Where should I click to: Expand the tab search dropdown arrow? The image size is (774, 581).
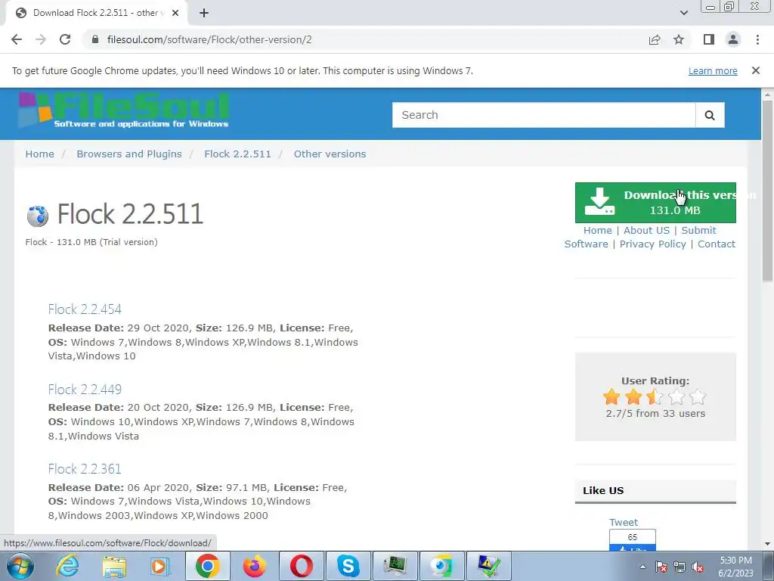pyautogui.click(x=683, y=13)
